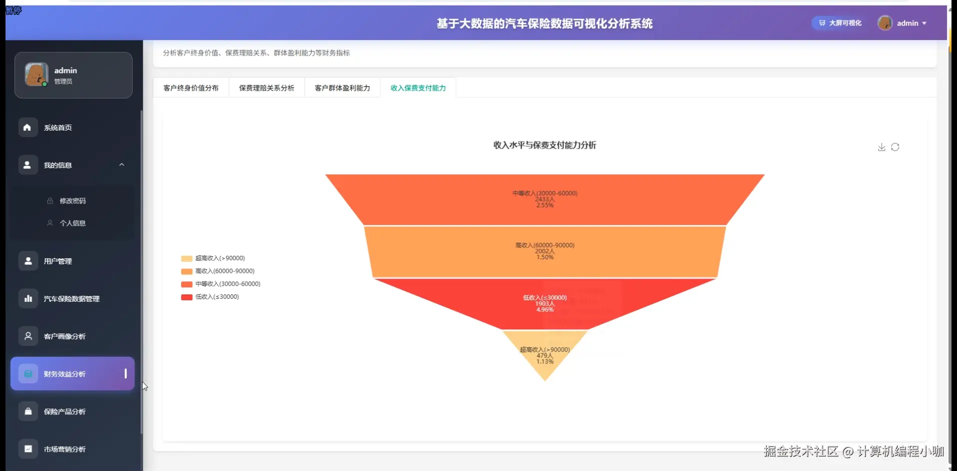
Task: Open 客户画像分析 menu item
Action: [73, 336]
